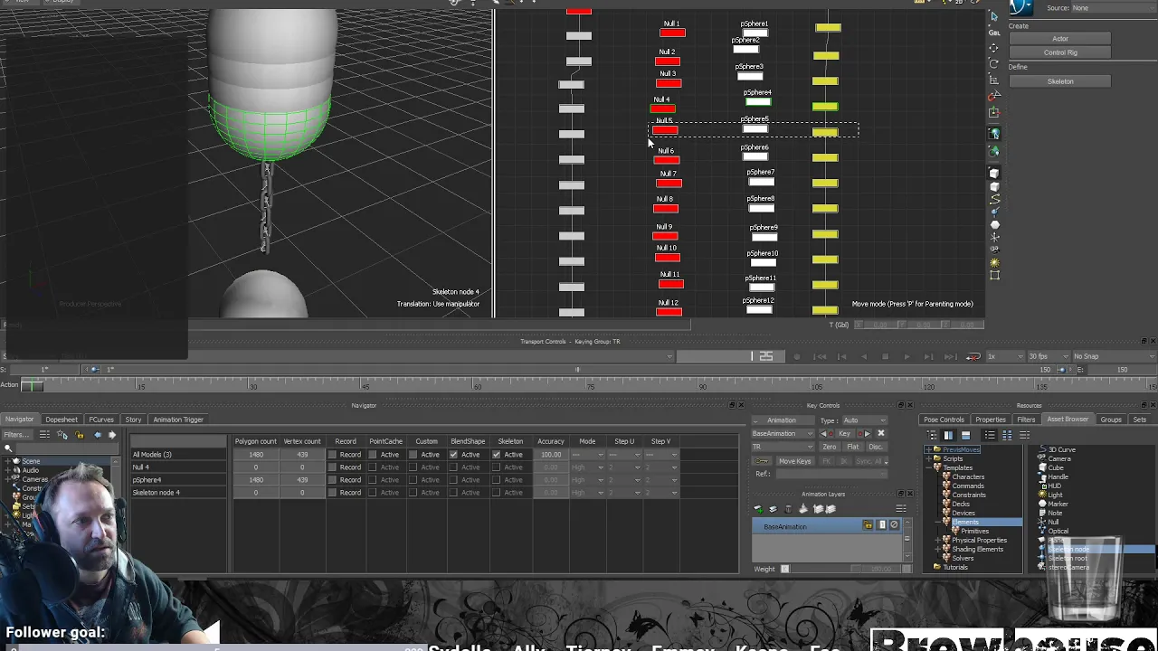Image resolution: width=1158 pixels, height=651 pixels.
Task: Switch to the FCurves tab
Action: 101,420
